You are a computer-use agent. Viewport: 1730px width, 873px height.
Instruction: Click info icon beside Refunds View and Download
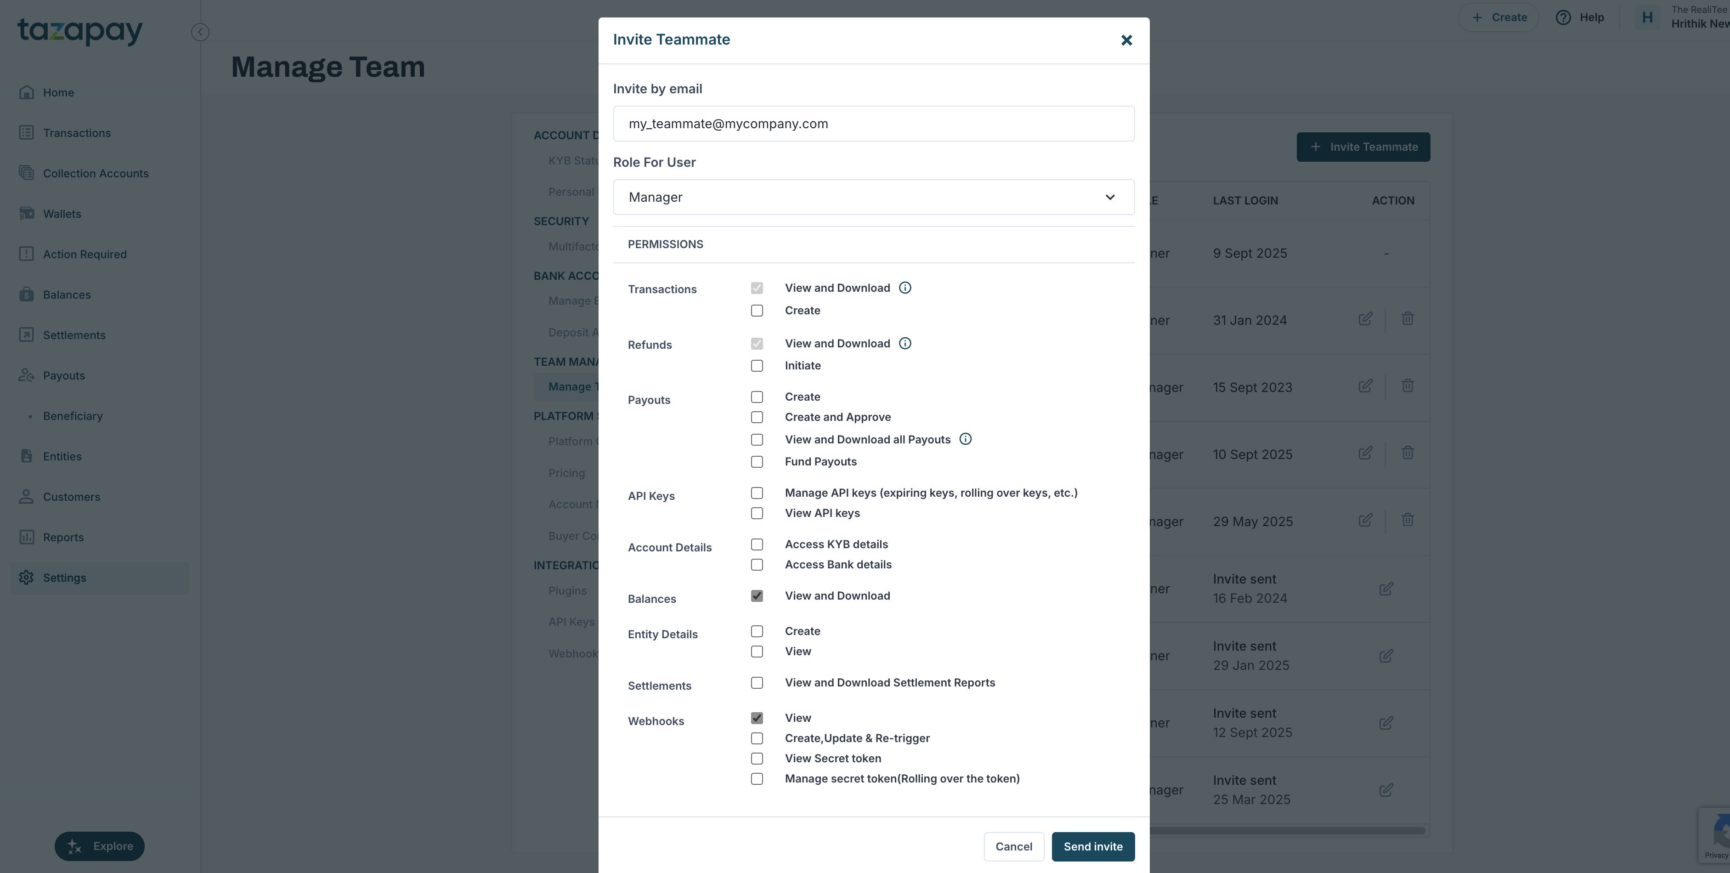pos(905,344)
